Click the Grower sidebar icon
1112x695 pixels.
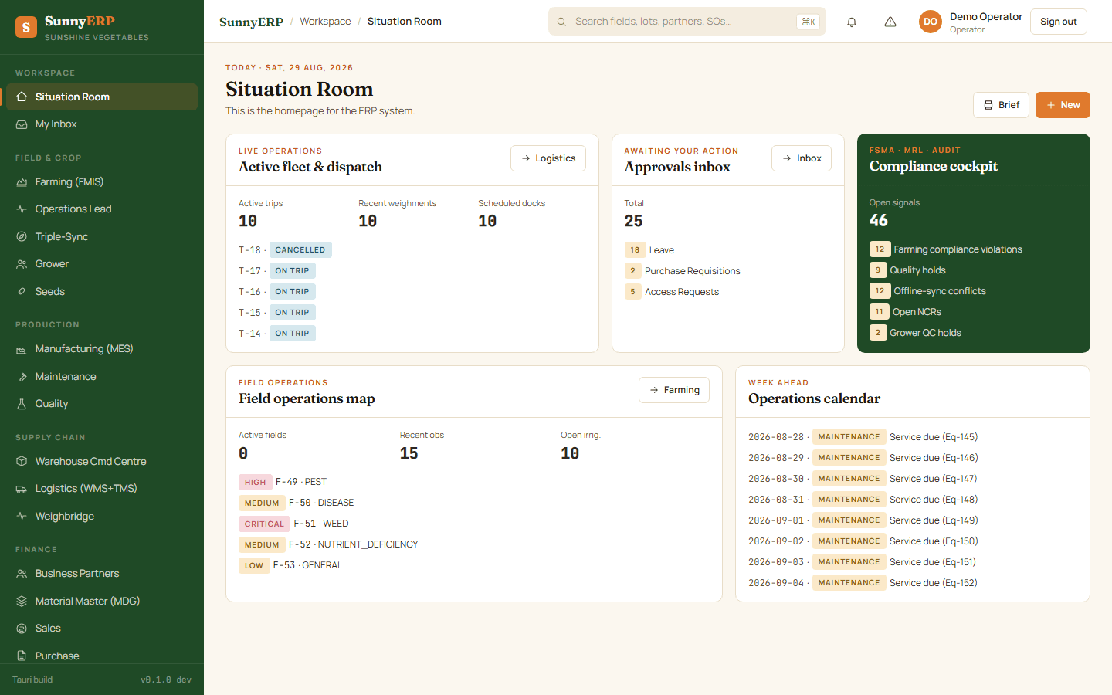tap(22, 264)
